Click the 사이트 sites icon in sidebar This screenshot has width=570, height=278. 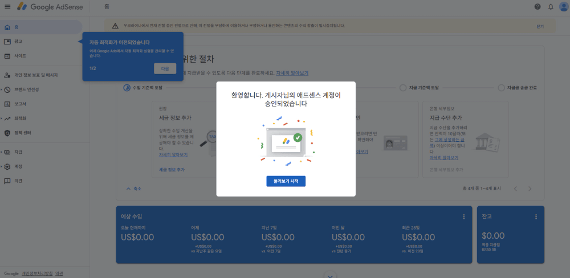pos(7,56)
